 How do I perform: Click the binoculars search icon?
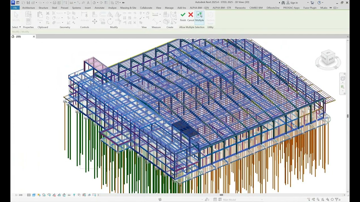coord(283,3)
